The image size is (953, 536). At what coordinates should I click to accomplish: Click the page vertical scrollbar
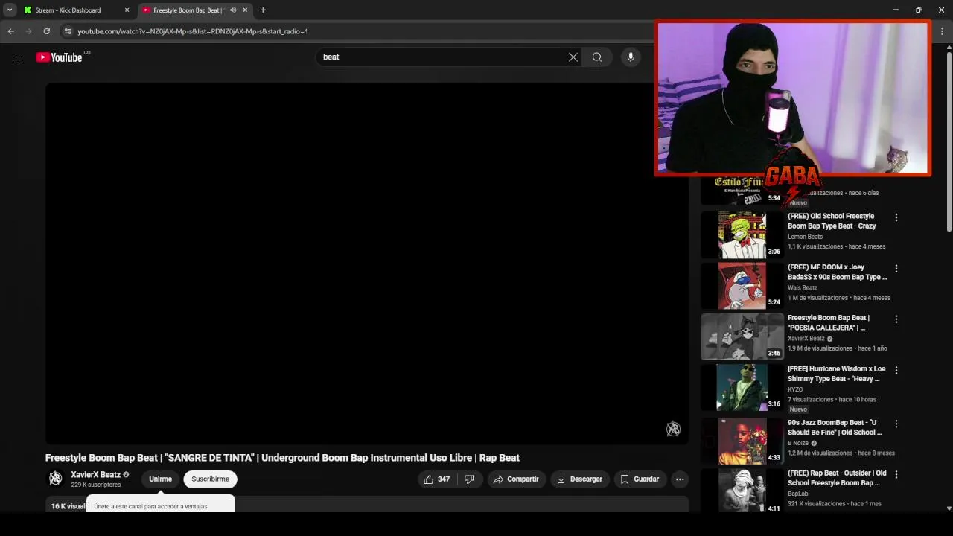pyautogui.click(x=949, y=141)
